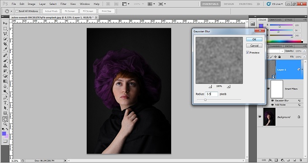Open the layer Opacity slider arrow
The height and width of the screenshot is (163, 308).
[304, 51]
